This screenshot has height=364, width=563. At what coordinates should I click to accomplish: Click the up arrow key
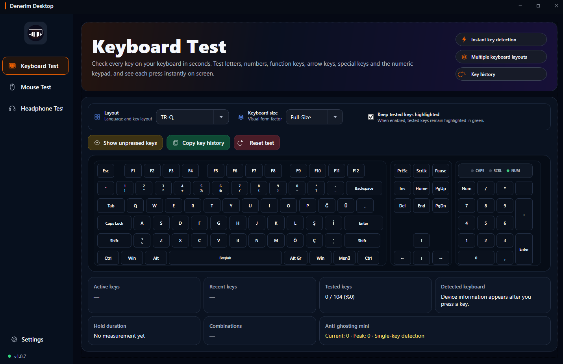click(x=421, y=240)
